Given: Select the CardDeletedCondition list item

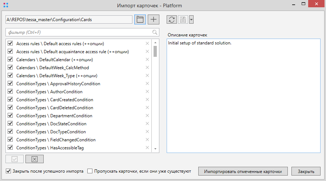Looking at the screenshot, I should click(x=55, y=108).
